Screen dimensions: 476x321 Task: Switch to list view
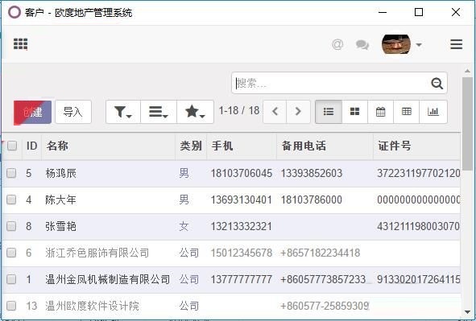[329, 112]
